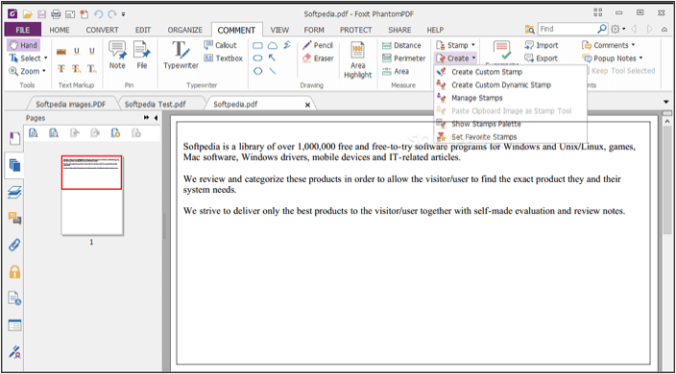Open the quick access toolbar customize arrow
This screenshot has width=676, height=374.
tap(123, 14)
